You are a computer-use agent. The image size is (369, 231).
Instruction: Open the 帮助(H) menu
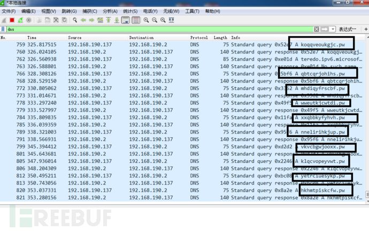tap(213, 11)
